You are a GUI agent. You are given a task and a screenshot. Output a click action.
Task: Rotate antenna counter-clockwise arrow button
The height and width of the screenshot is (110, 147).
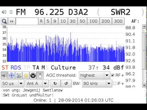click(66, 83)
